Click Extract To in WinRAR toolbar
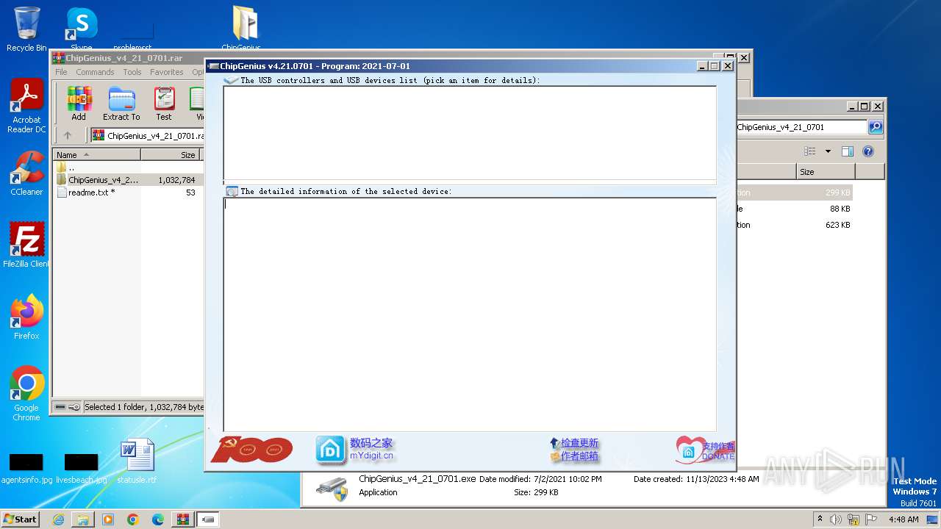 121,104
